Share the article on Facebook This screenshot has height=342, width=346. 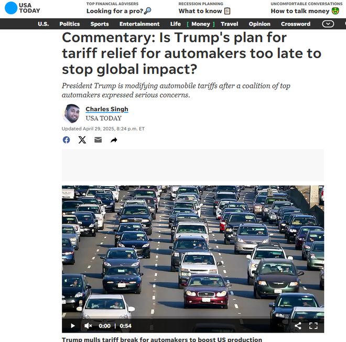(66, 140)
